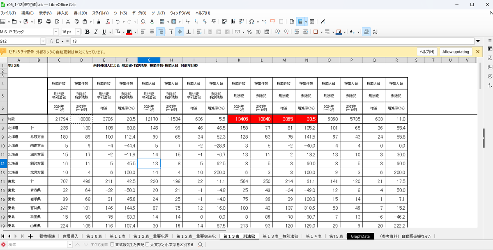
Task: Toggle Bold formatting
Action: 87,32
